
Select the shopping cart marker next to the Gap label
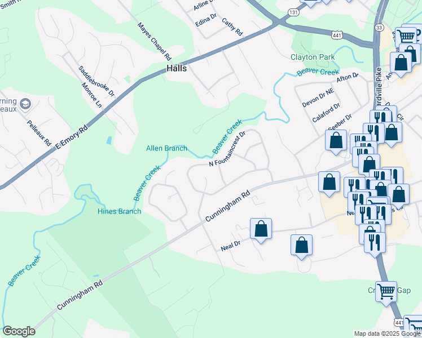tap(386, 293)
